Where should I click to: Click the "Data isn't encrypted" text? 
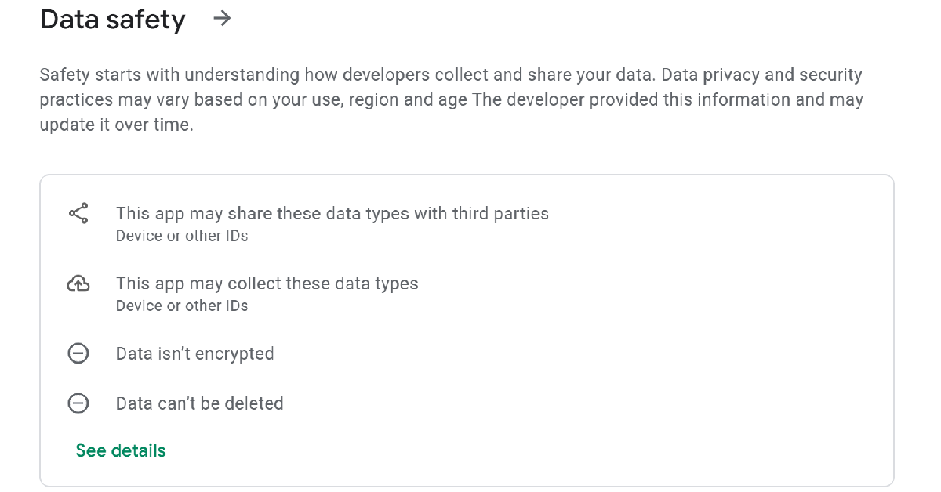pyautogui.click(x=194, y=354)
